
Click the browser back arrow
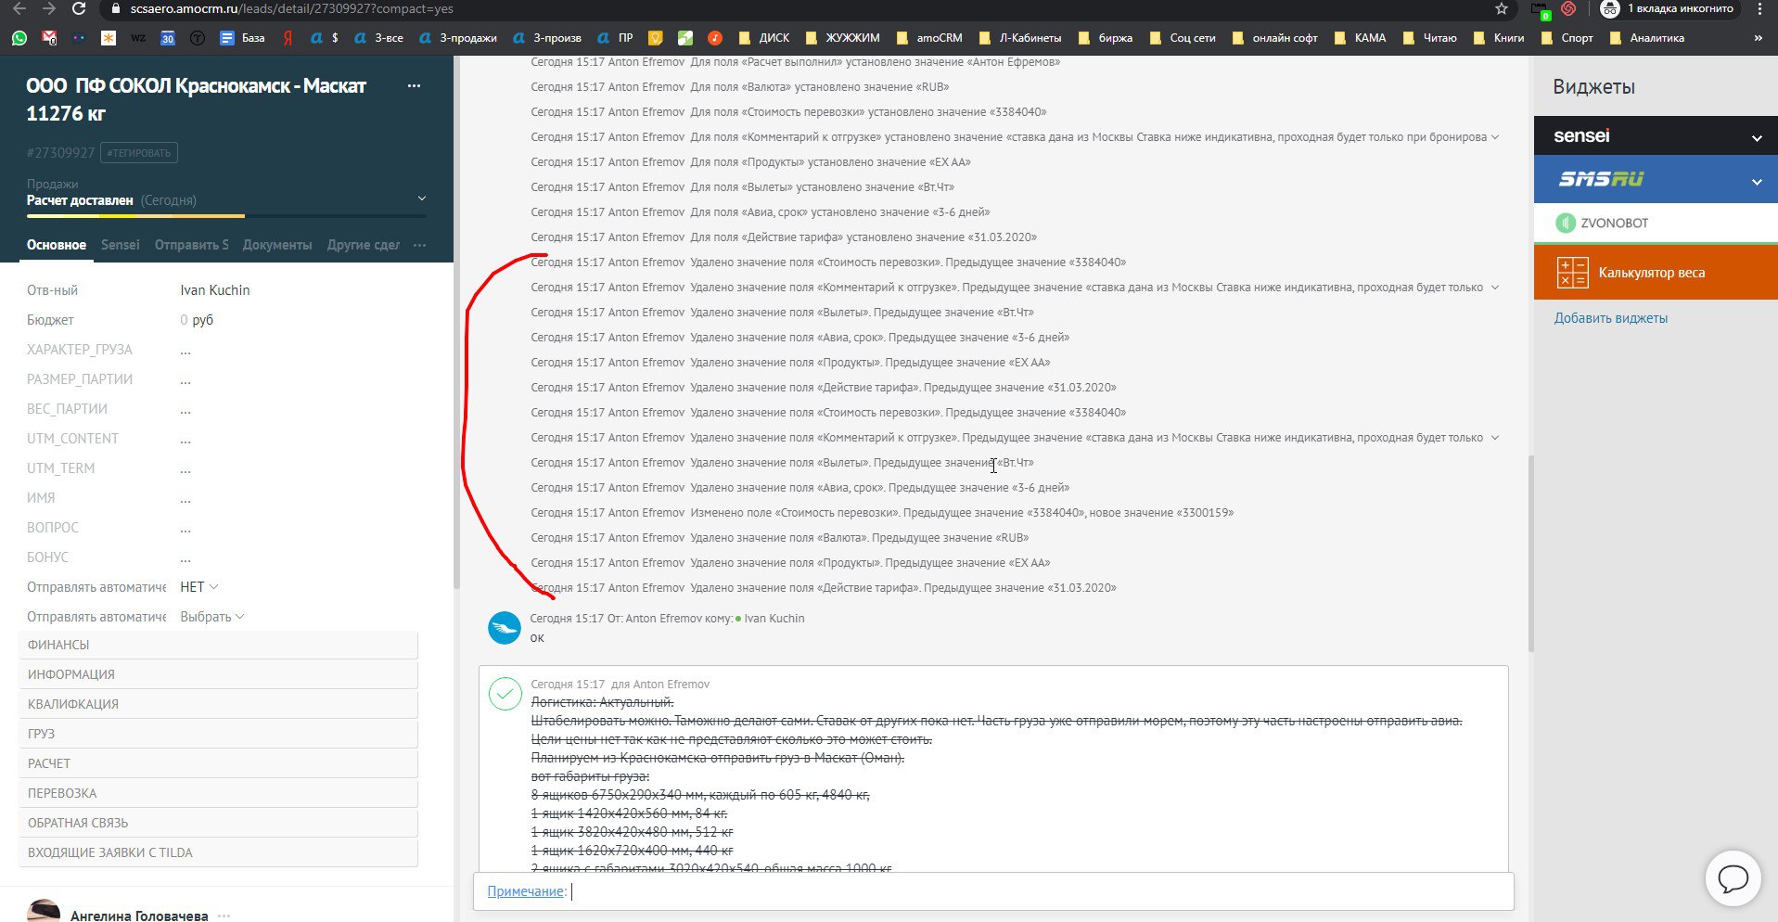[x=19, y=9]
